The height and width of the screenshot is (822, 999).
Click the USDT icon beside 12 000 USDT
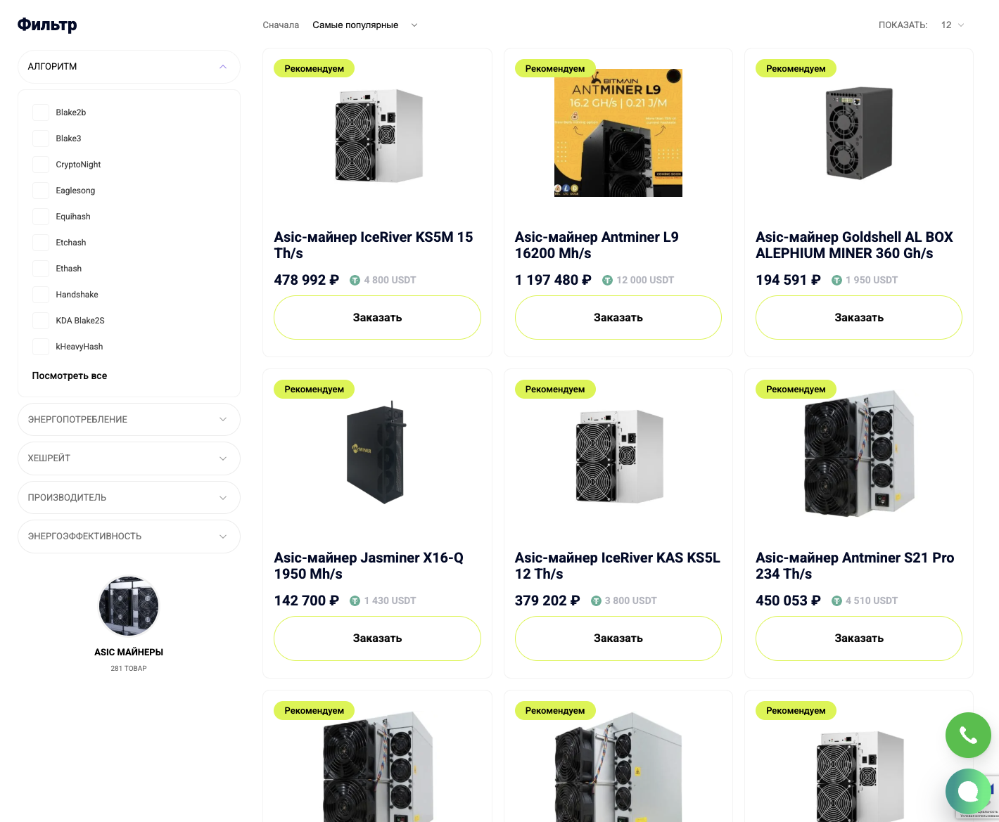[608, 280]
